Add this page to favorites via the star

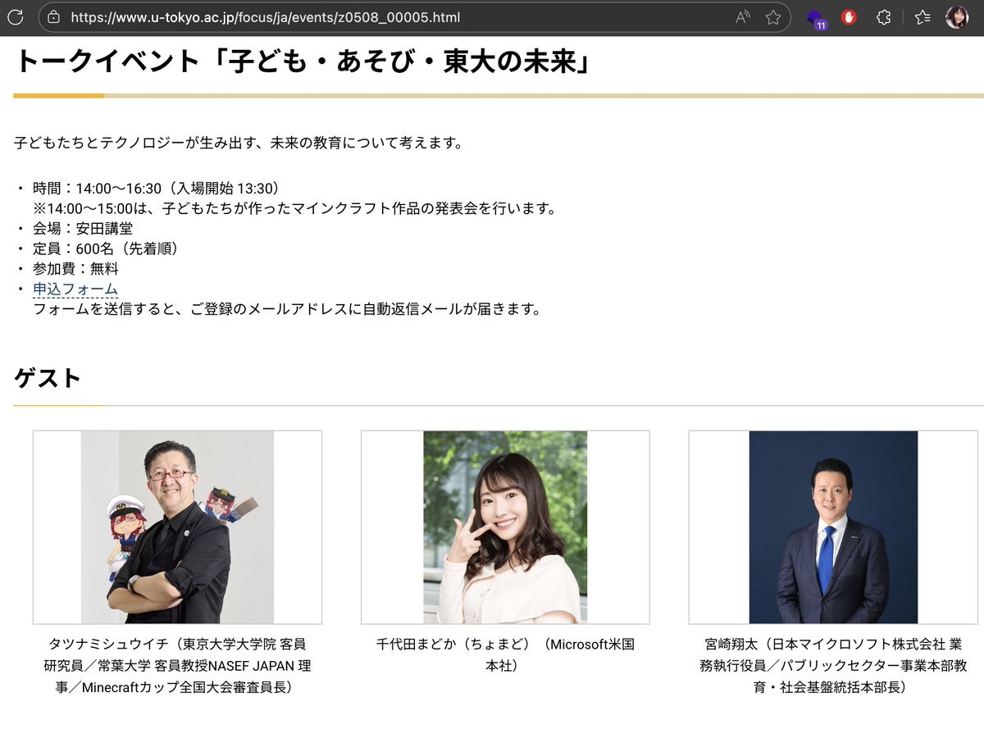click(x=772, y=16)
